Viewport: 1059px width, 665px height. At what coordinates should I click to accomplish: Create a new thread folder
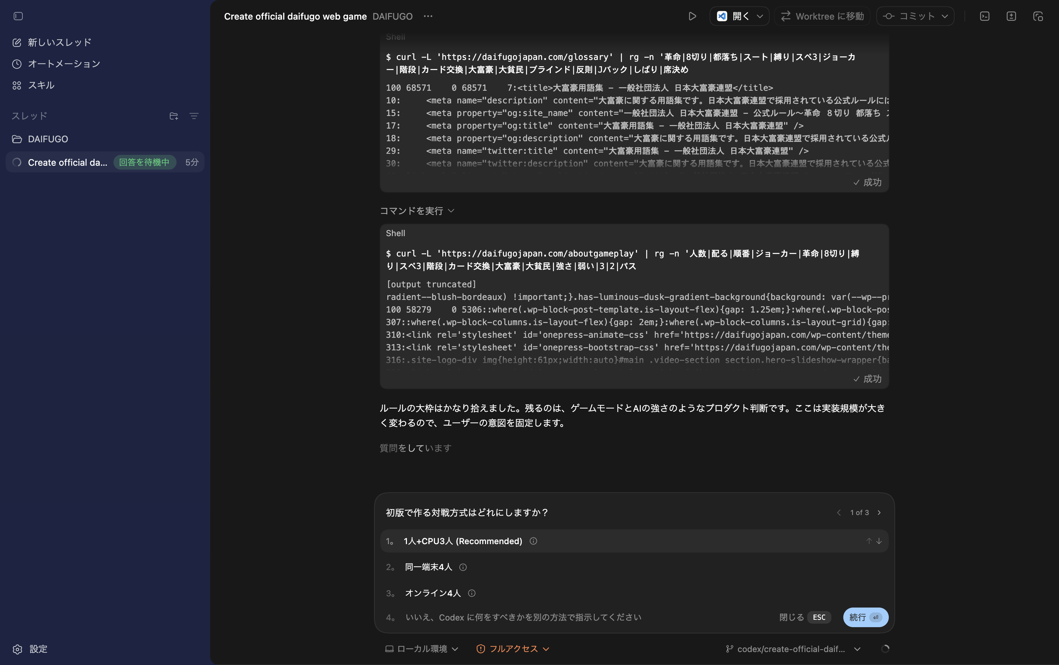[173, 116]
